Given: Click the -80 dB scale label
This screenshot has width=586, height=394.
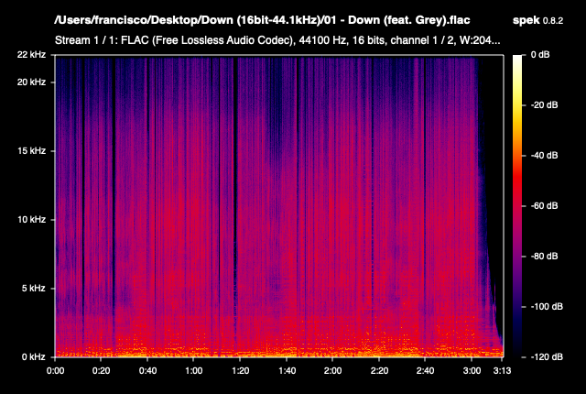Looking at the screenshot, I should pos(544,256).
